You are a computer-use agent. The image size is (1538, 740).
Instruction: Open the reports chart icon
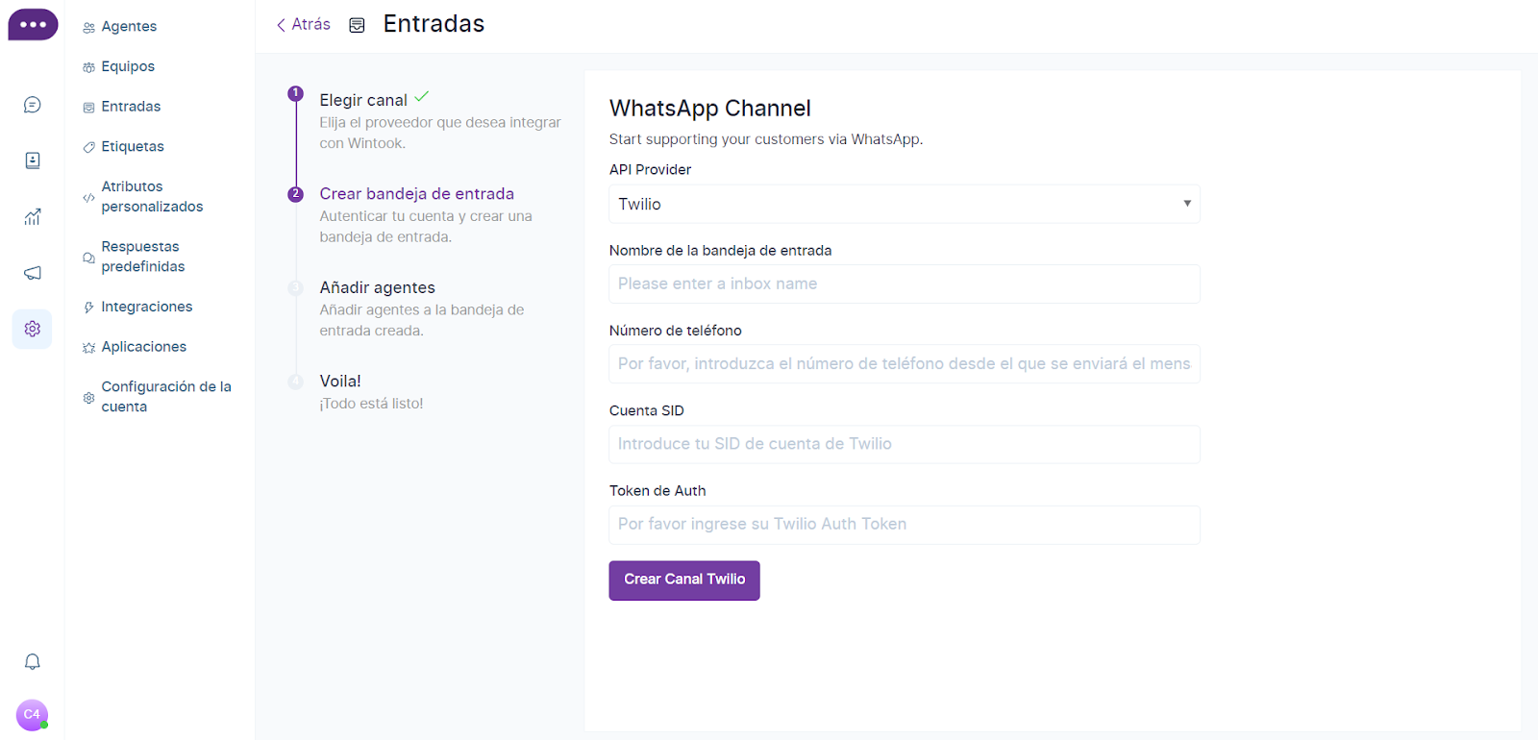tap(33, 216)
